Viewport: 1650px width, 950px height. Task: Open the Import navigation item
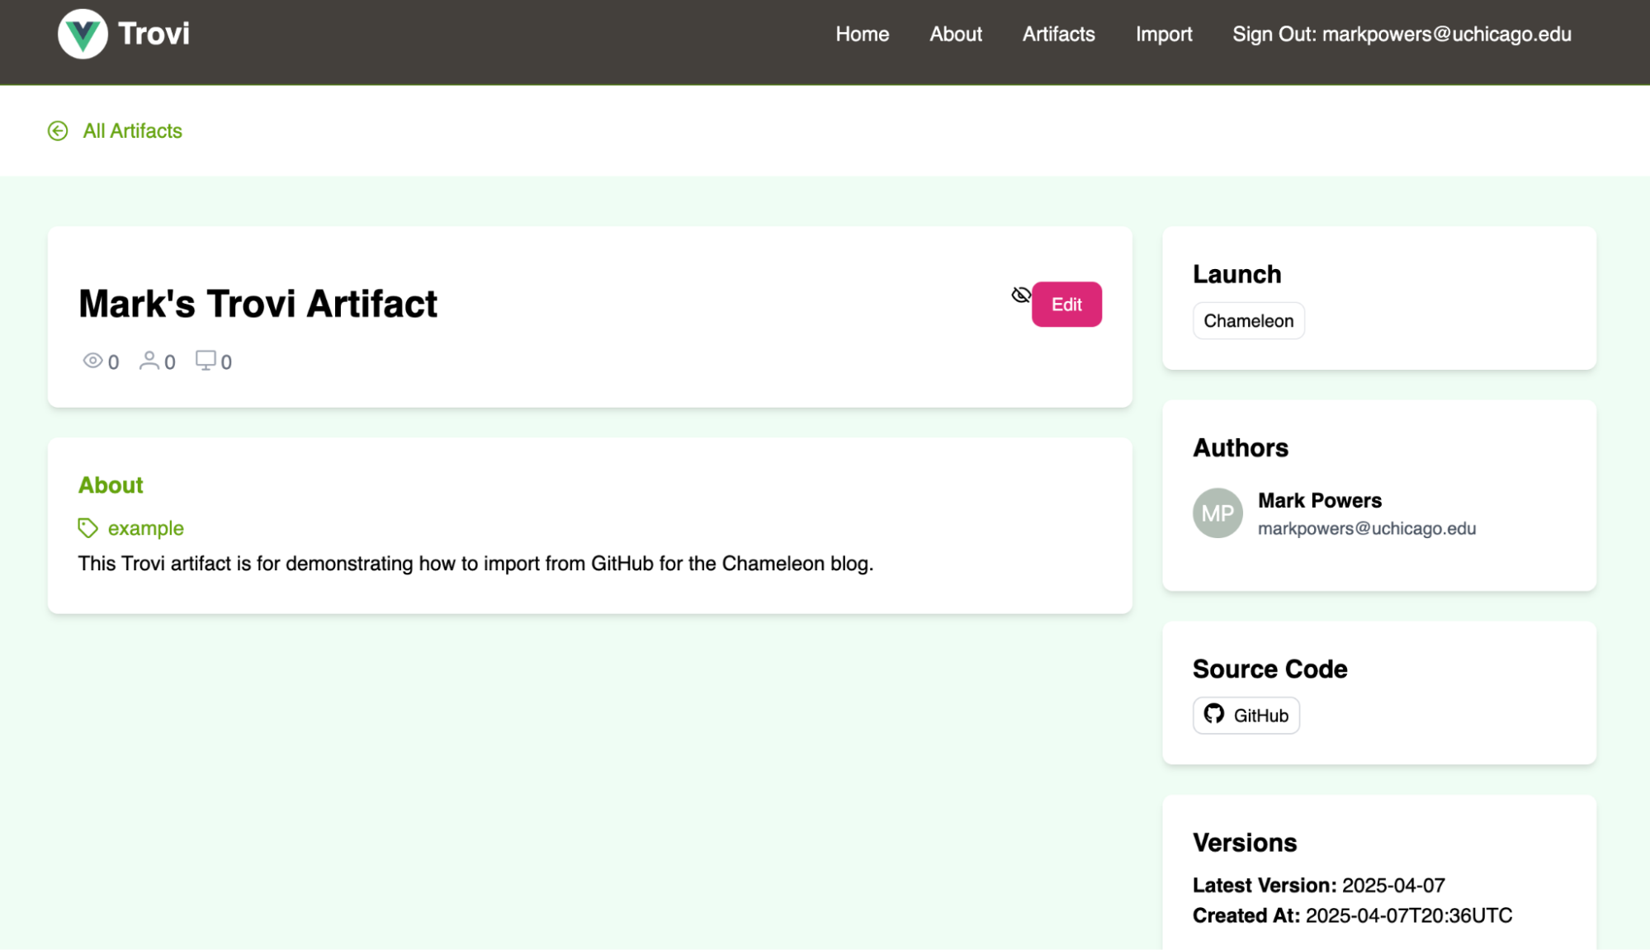[x=1164, y=34]
